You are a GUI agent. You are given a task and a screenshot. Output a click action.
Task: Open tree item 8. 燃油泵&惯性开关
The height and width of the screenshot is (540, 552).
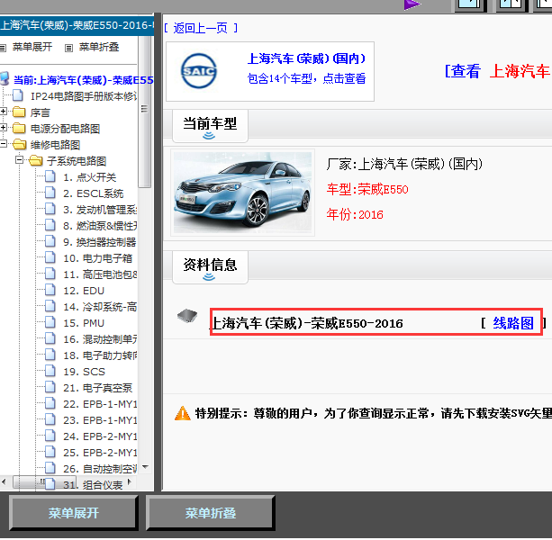100,226
